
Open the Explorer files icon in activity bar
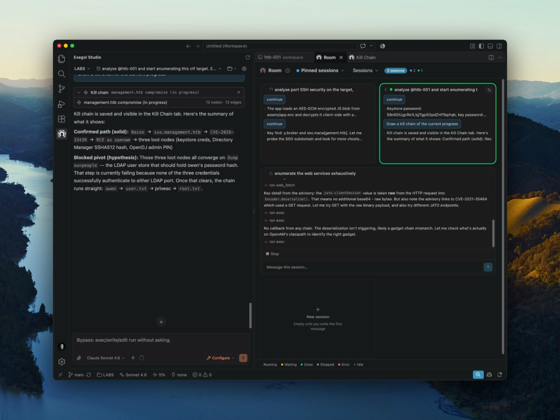pos(61,59)
